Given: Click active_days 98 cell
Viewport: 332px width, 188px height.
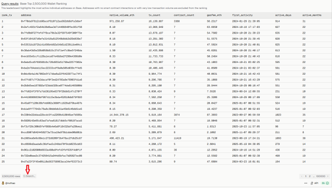Looking at the screenshot, I should pos(277,126).
